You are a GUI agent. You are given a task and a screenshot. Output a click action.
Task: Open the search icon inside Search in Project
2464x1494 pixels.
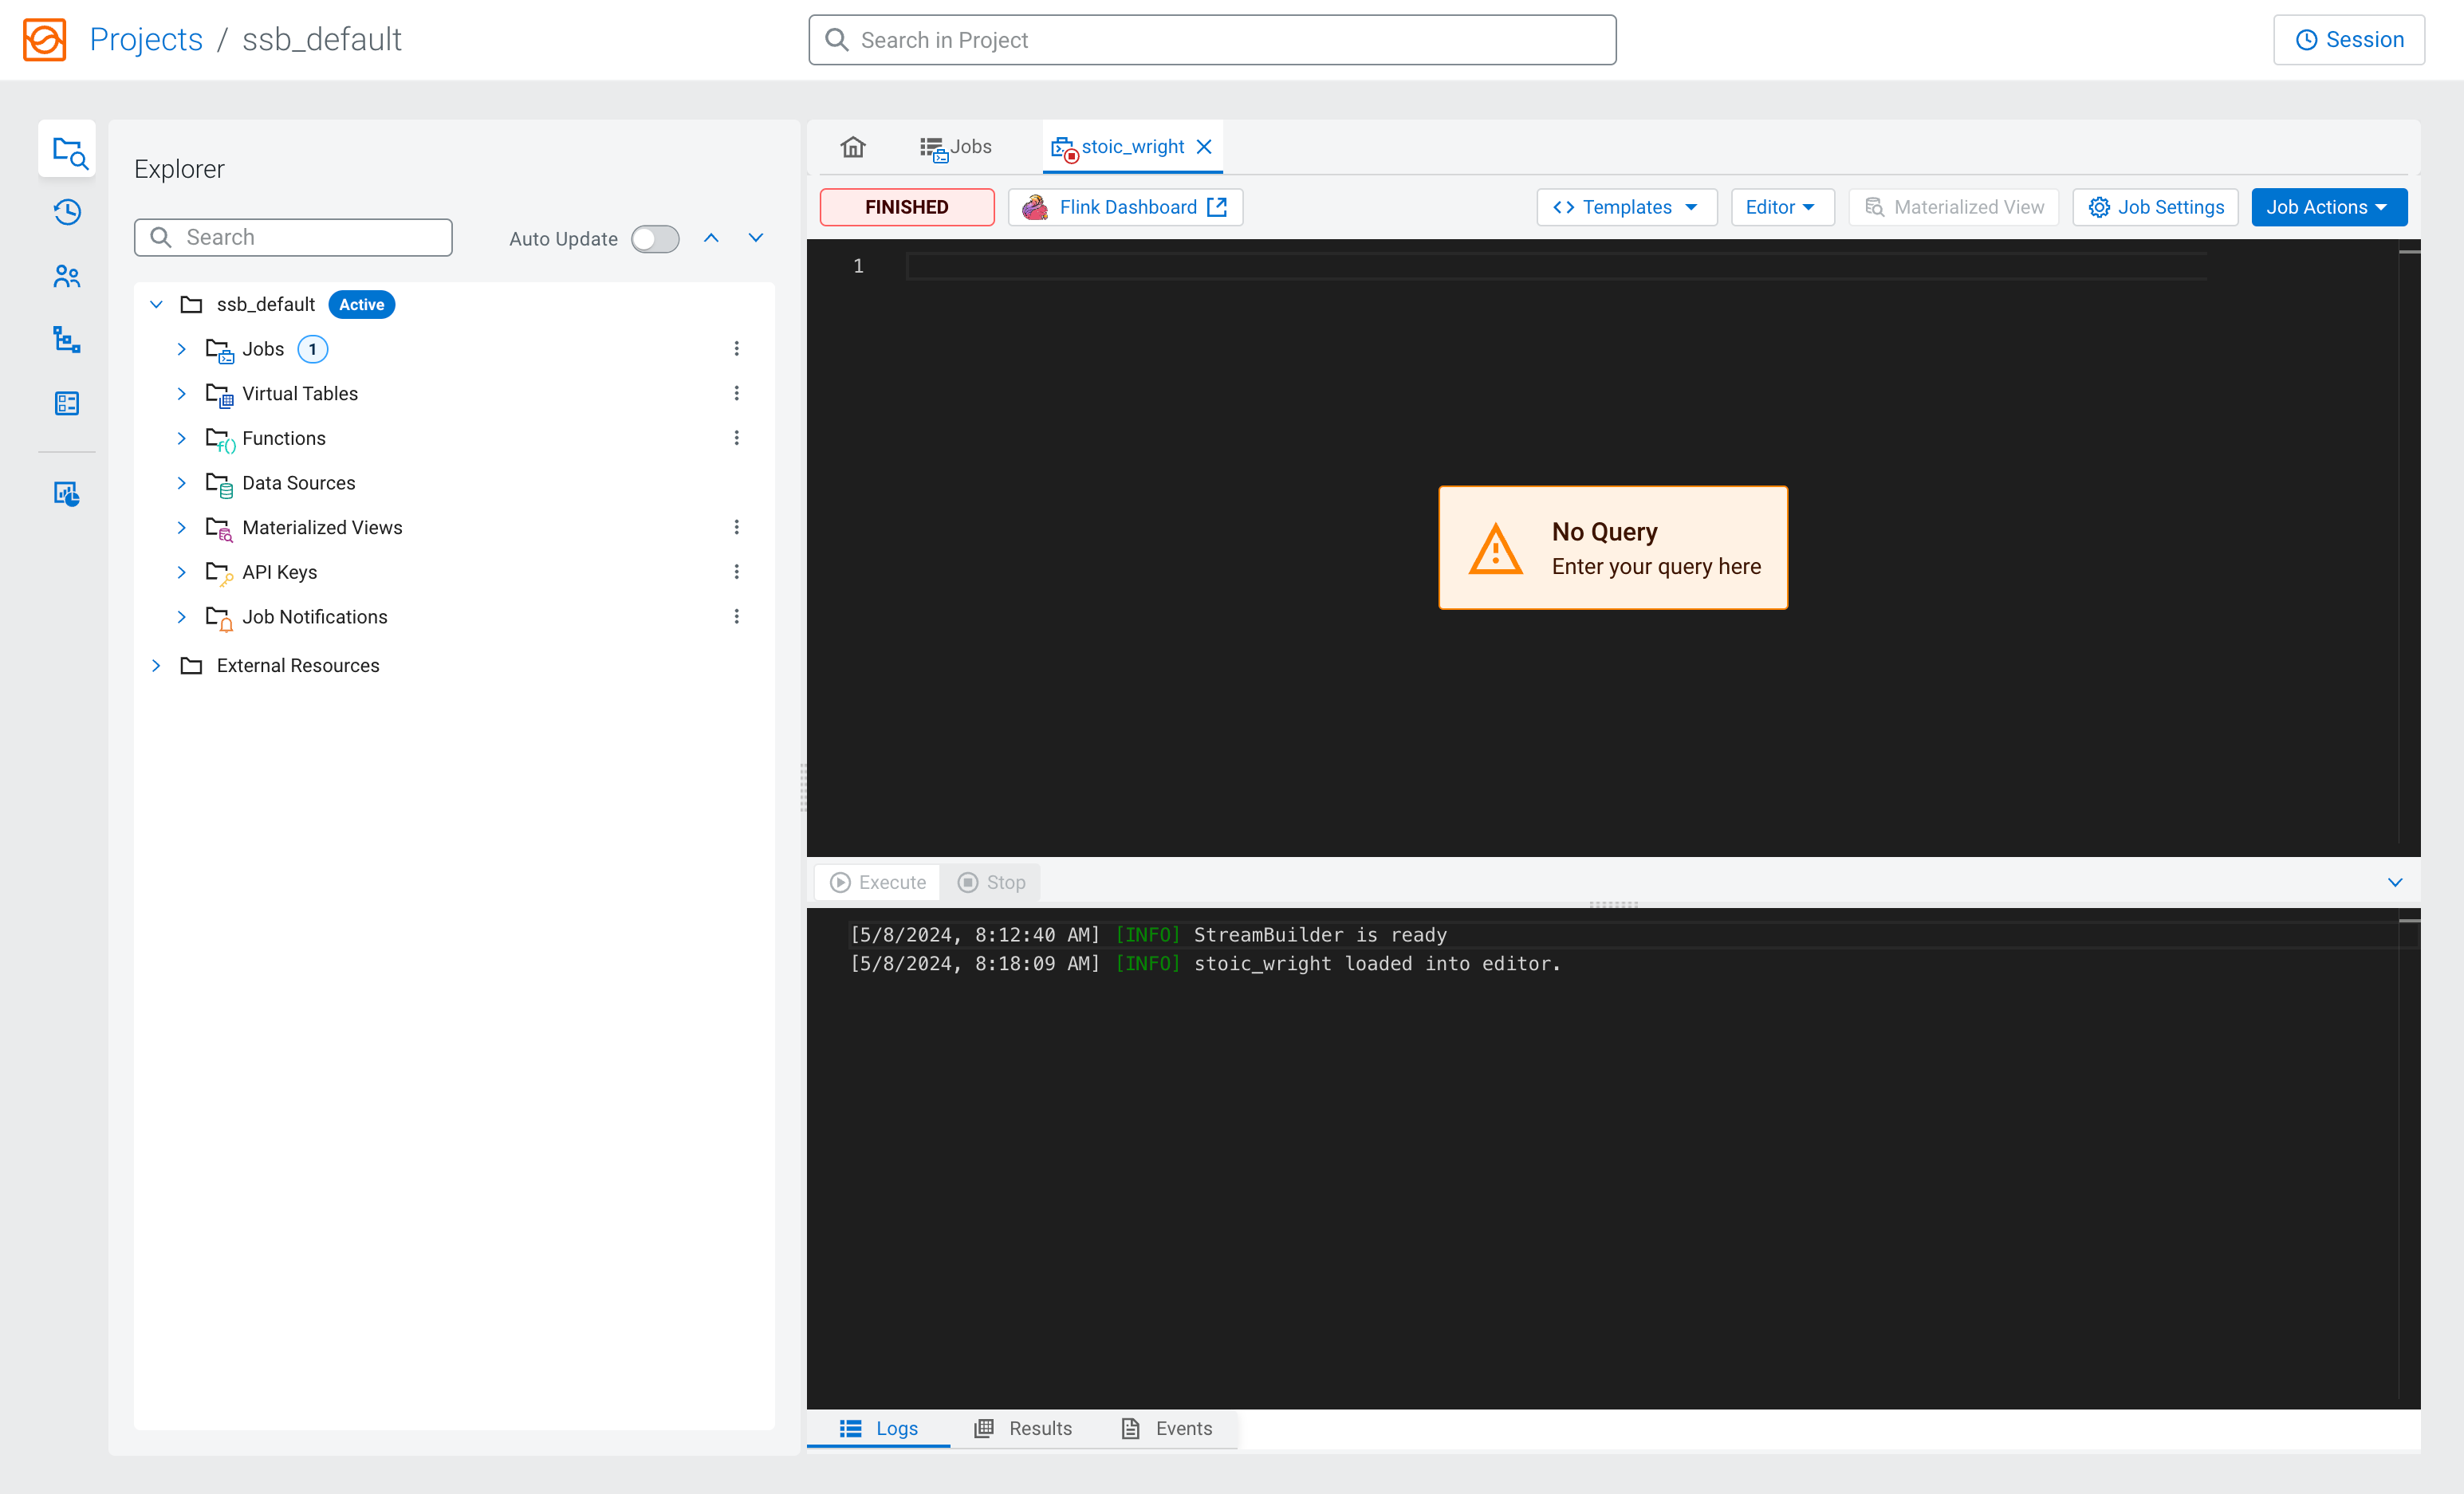coord(836,39)
